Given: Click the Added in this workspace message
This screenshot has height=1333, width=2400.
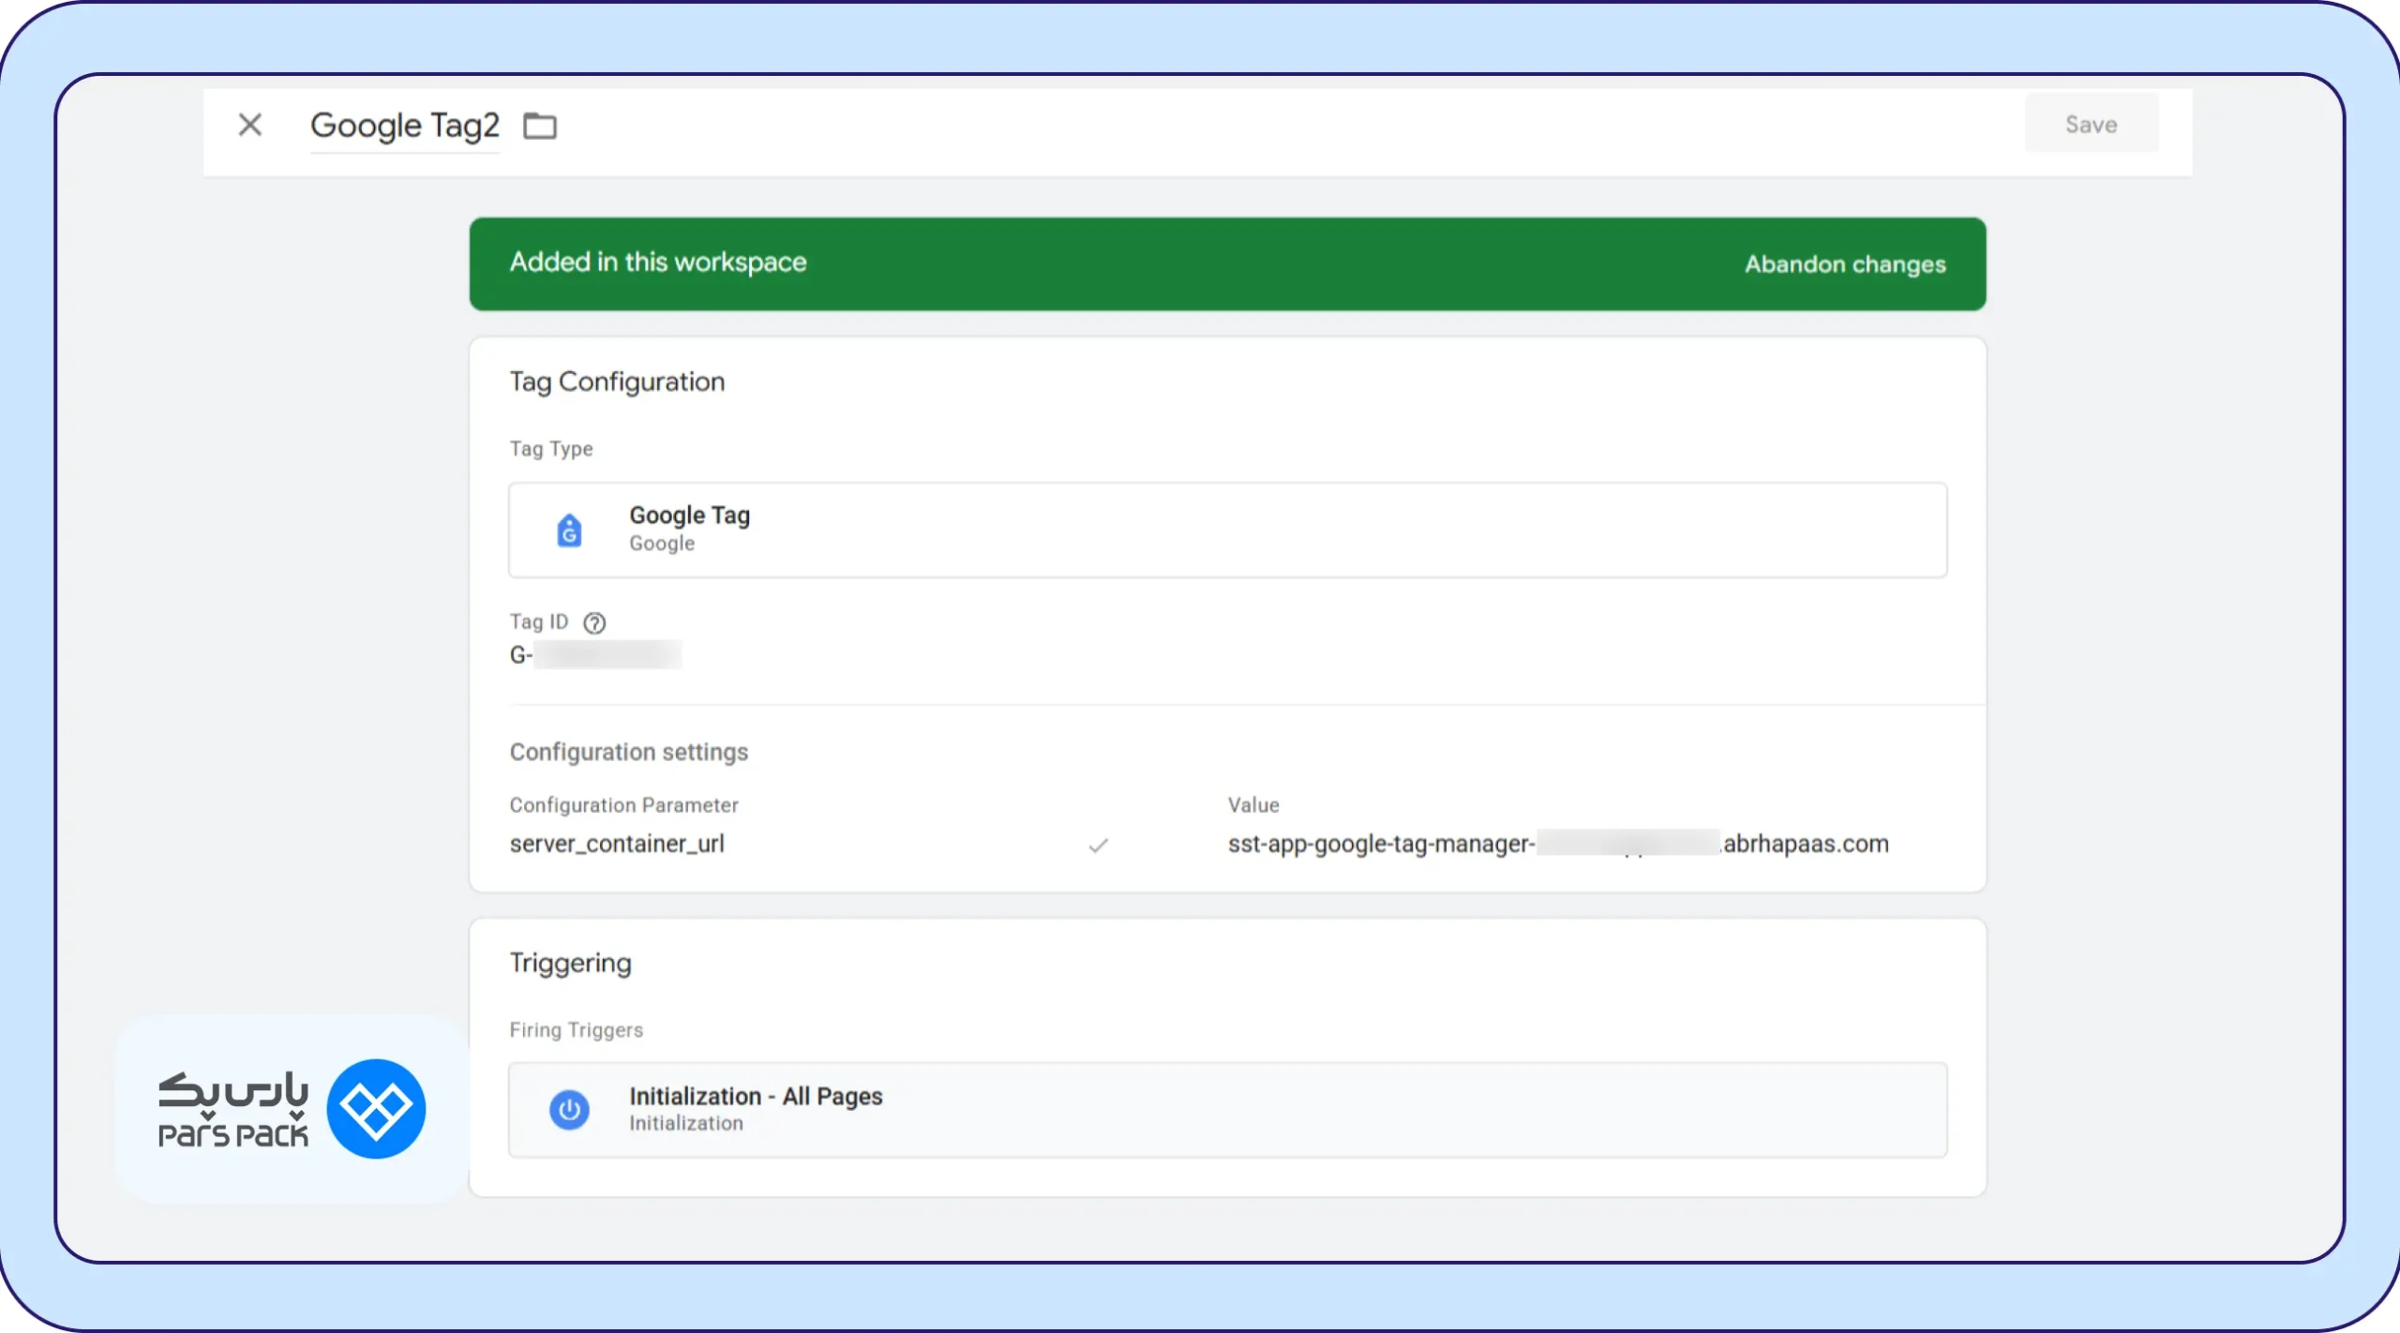Looking at the screenshot, I should point(658,262).
